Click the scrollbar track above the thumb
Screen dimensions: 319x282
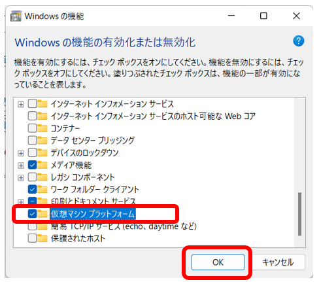coord(300,145)
